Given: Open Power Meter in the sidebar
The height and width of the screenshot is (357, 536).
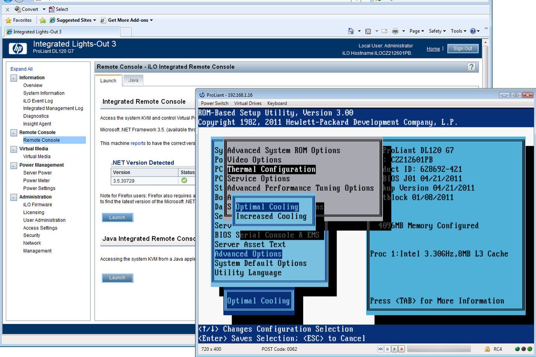Looking at the screenshot, I should (x=36, y=181).
